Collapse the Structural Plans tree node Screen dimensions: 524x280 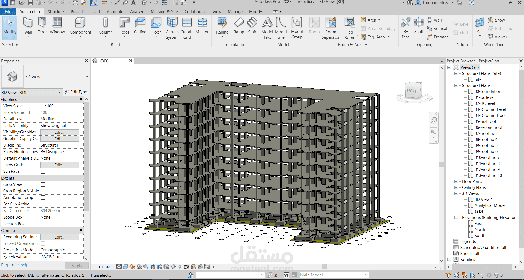pos(456,85)
